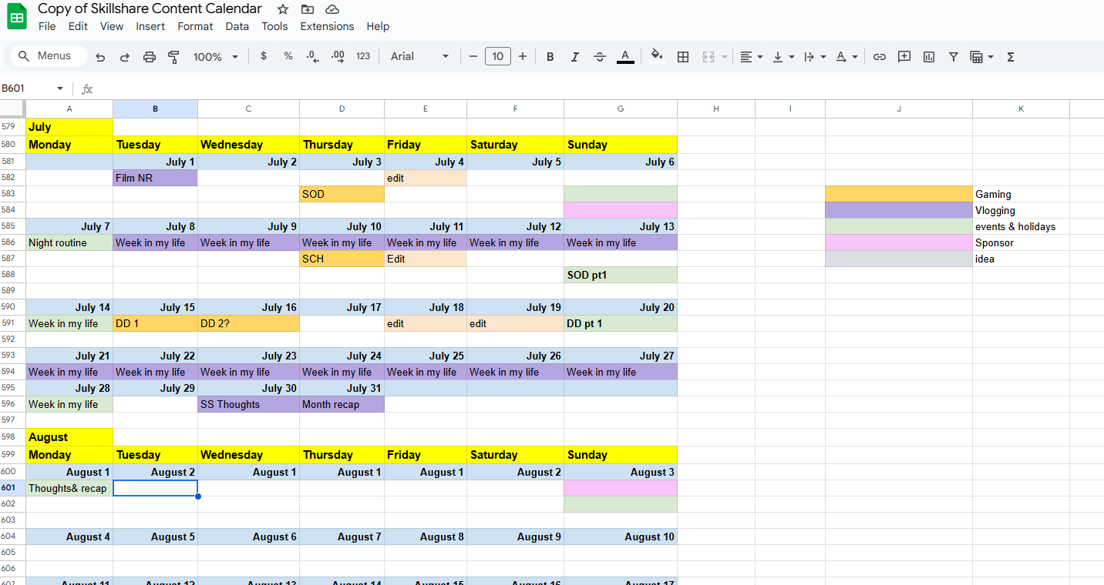The image size is (1104, 585).
Task: Toggle strikethrough formatting
Action: click(x=600, y=56)
